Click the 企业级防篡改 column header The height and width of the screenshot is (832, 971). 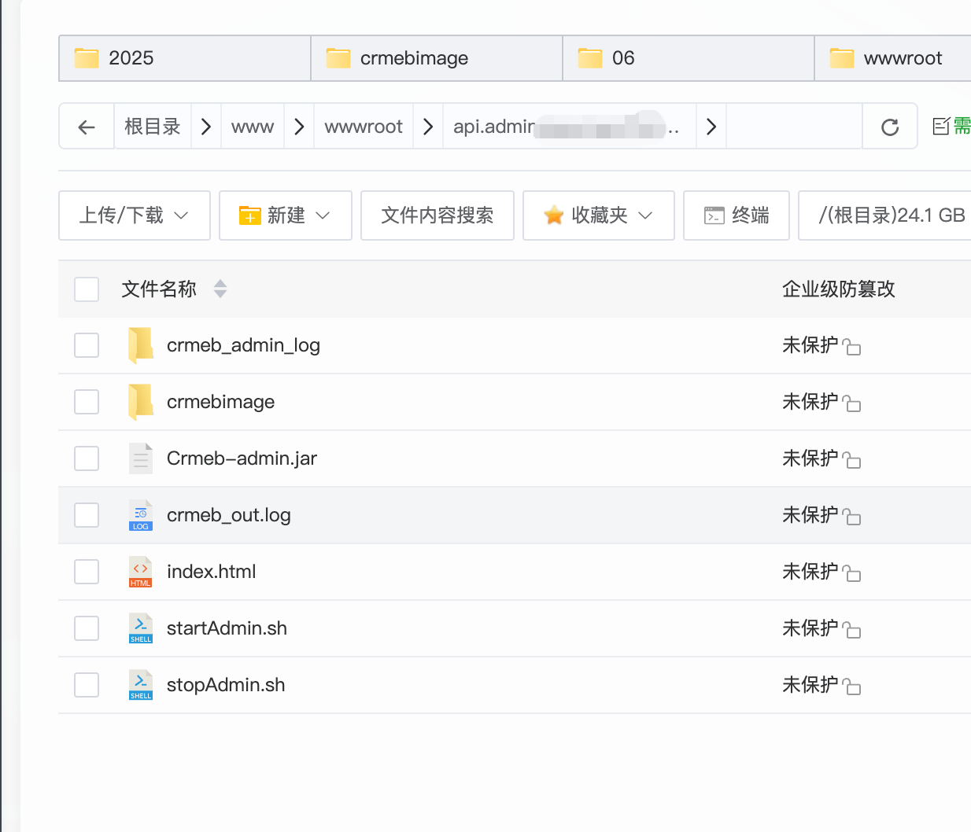tap(839, 289)
